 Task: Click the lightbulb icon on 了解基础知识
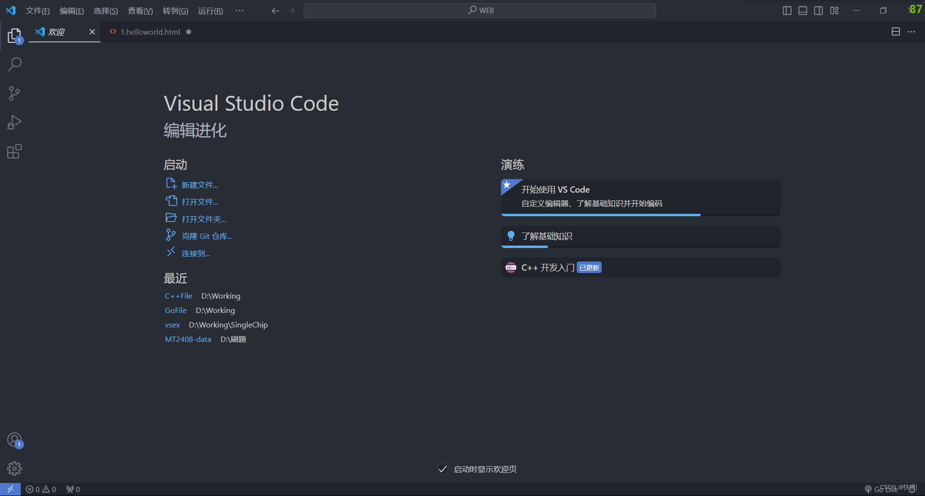click(511, 236)
